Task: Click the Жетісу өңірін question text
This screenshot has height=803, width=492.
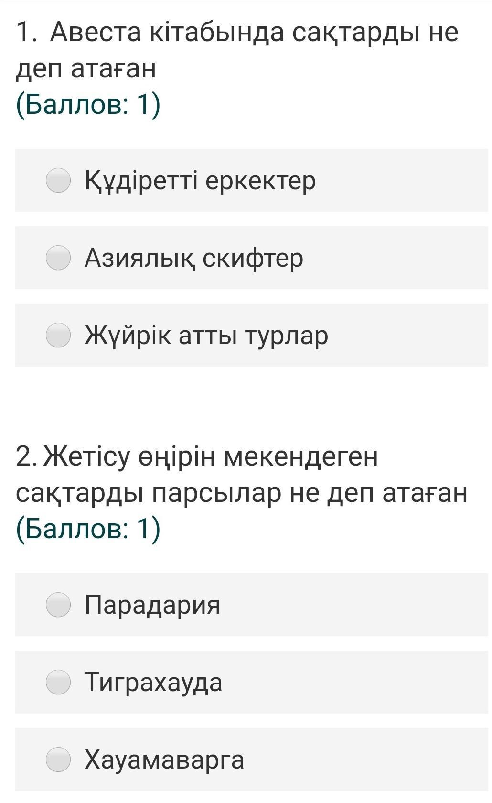Action: [x=210, y=456]
